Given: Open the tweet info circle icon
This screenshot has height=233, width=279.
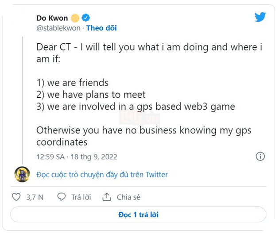Looking at the screenshot, I should pos(260,157).
